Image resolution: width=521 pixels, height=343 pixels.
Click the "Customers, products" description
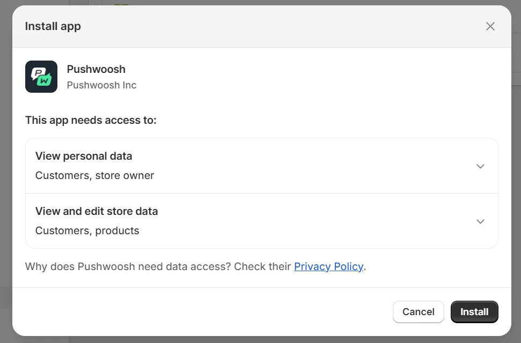[87, 230]
